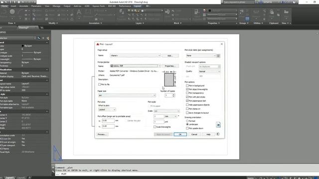Select the Landscape orientation radio button
Viewport: 319px width, 179px height.
pyautogui.click(x=187, y=124)
